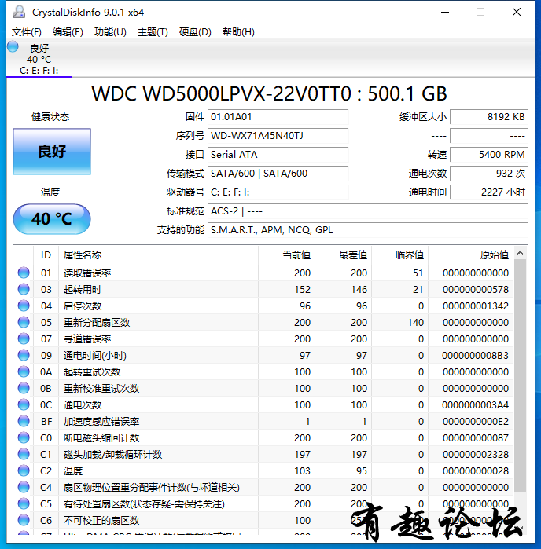541x549 pixels.
Task: Click the blue health status orb in disk tab
Action: click(x=13, y=46)
